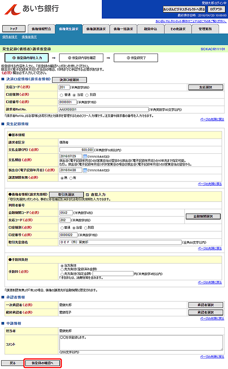The height and width of the screenshot is (369, 228).
Task: Click 承認者選択 for 最終承認者
Action: (206, 312)
